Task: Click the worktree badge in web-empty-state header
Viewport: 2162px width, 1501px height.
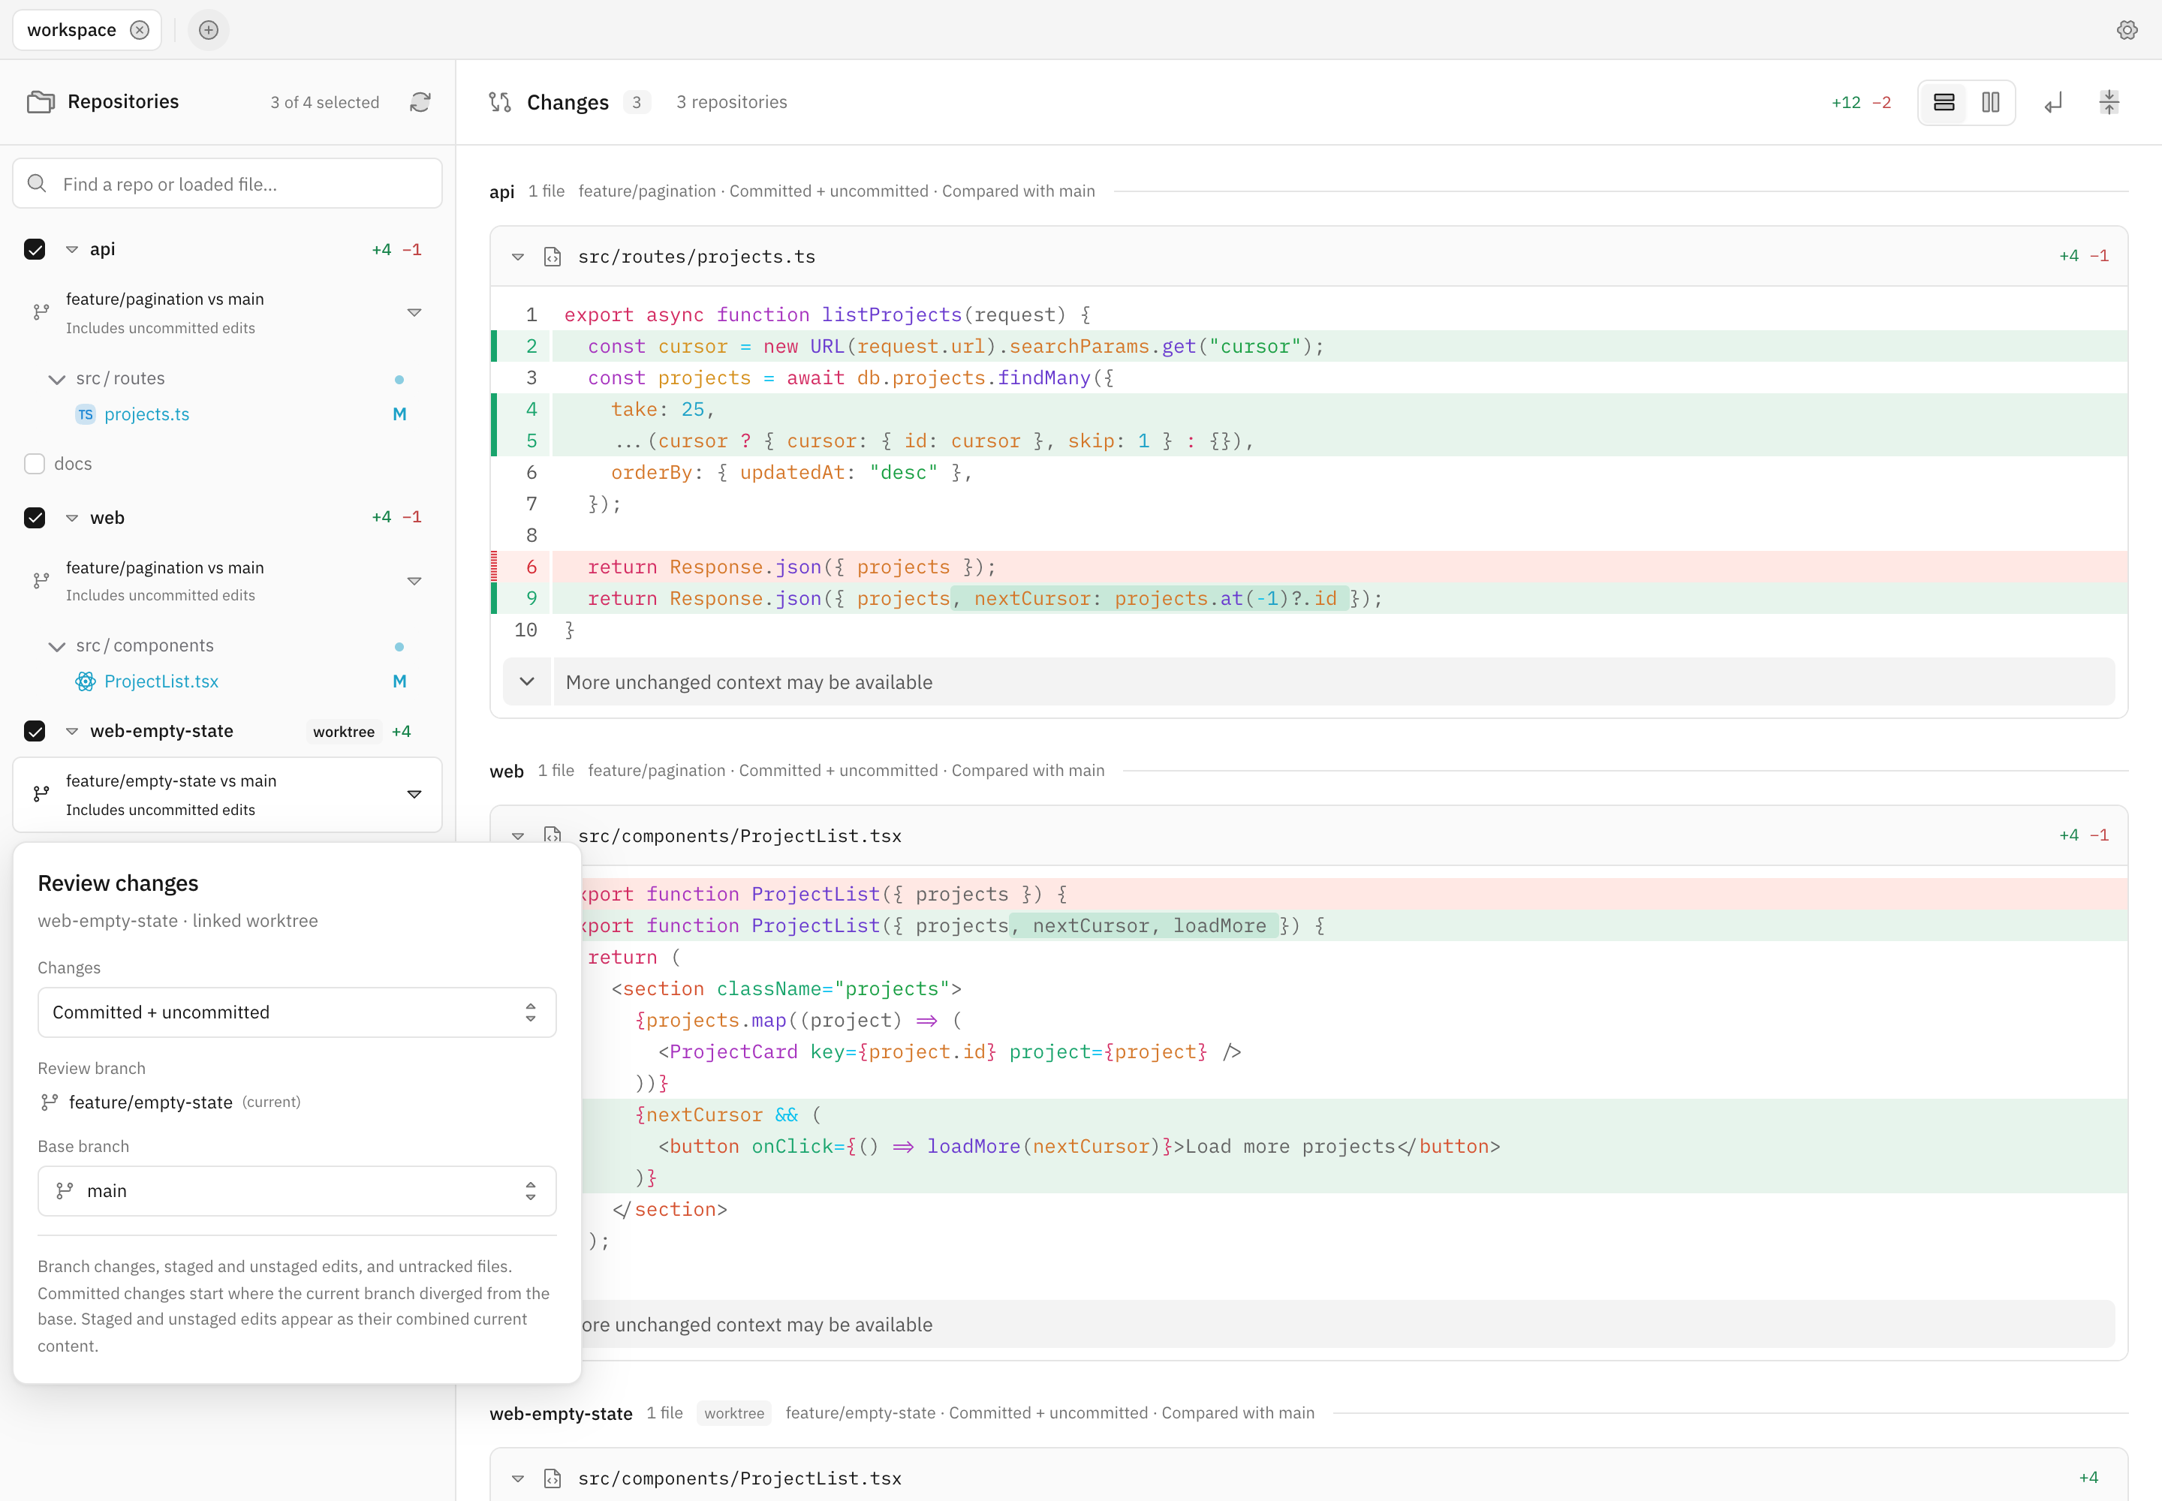Action: tap(734, 1412)
